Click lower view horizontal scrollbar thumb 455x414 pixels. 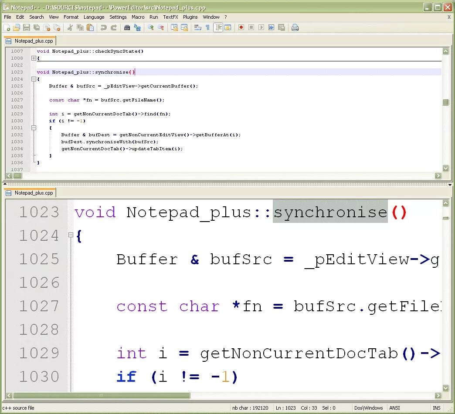pos(102,395)
